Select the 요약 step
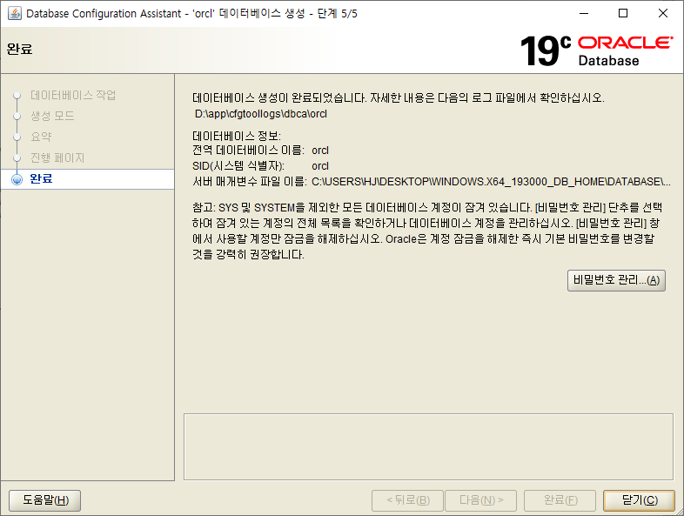Viewport: 684px width, 516px height. 41,137
